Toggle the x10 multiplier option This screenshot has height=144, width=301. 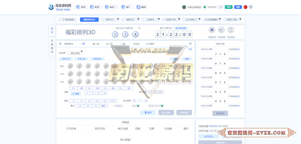[x=89, y=101]
